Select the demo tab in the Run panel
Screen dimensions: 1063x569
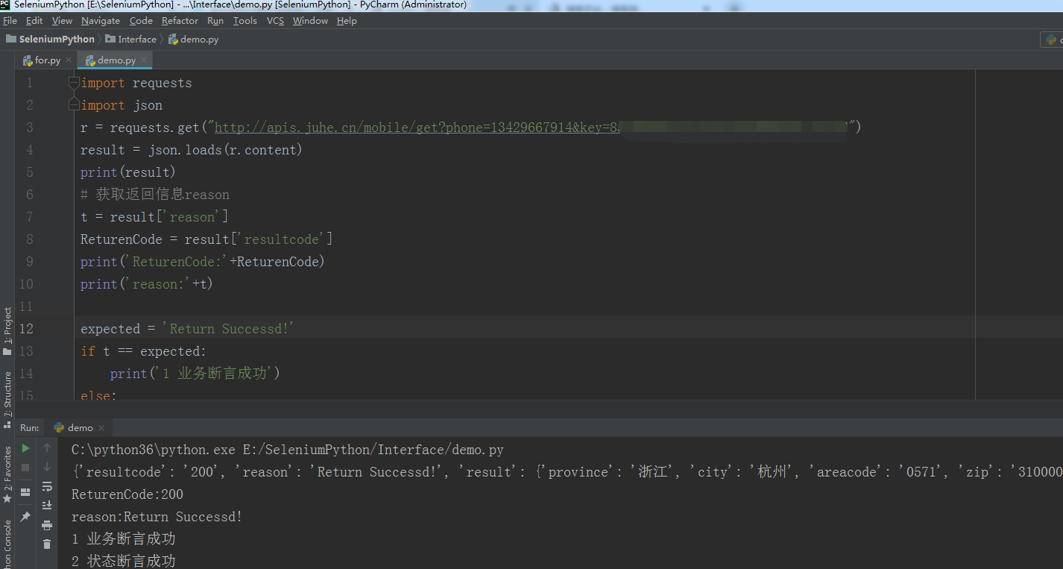point(80,428)
